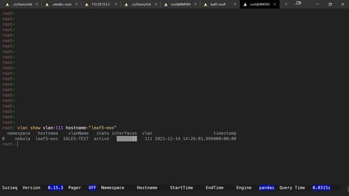Click the 'interfaces' column header

coord(124,133)
